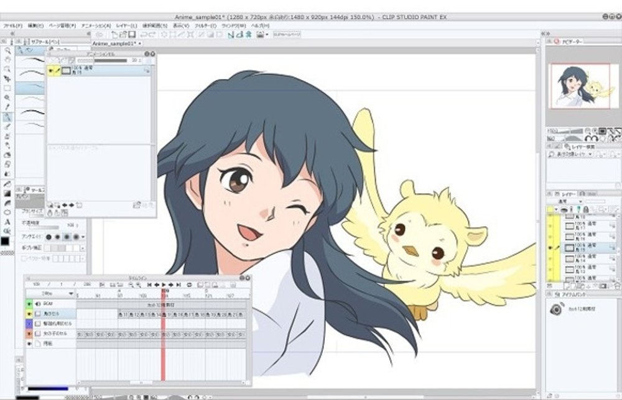622x400 pixels.
Task: Toggle visibility of purple timeline track
Action: [29, 324]
